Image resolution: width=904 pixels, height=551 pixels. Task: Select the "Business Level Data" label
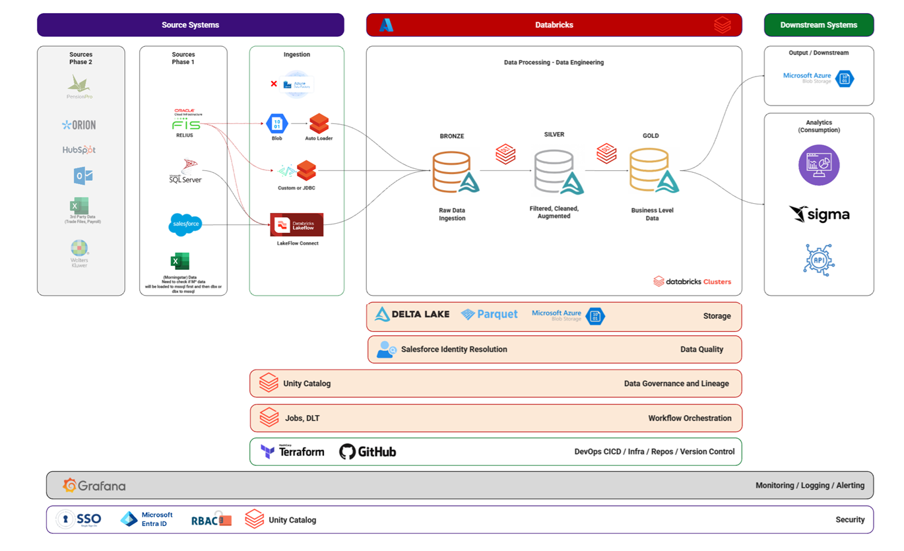(652, 214)
